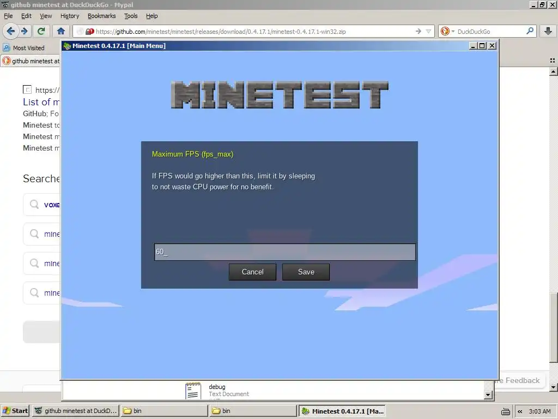Open the Tools menu
558x419 pixels.
pyautogui.click(x=131, y=16)
